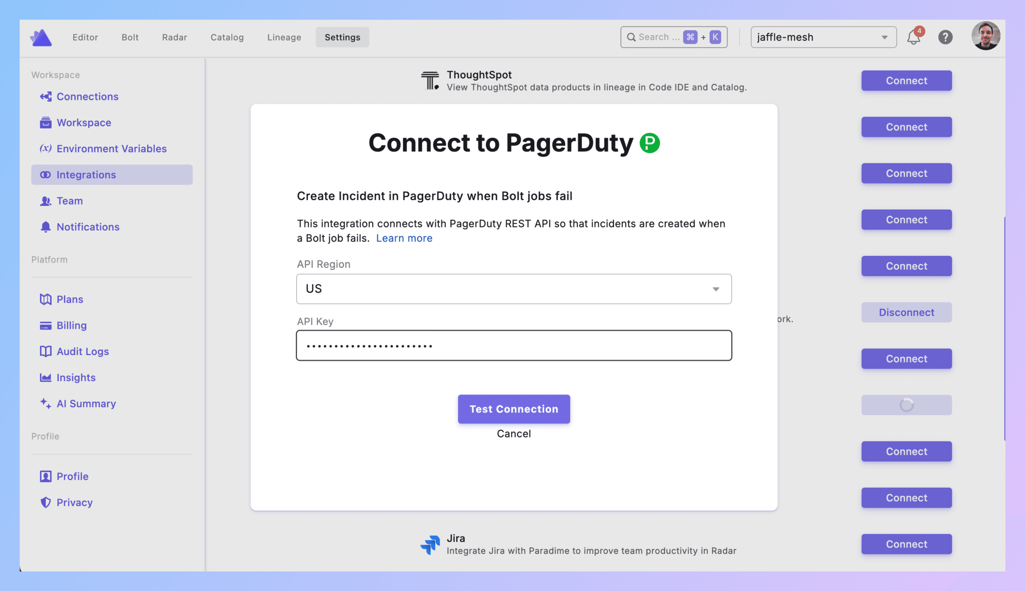Click the help question mark icon
The height and width of the screenshot is (591, 1025).
(945, 37)
